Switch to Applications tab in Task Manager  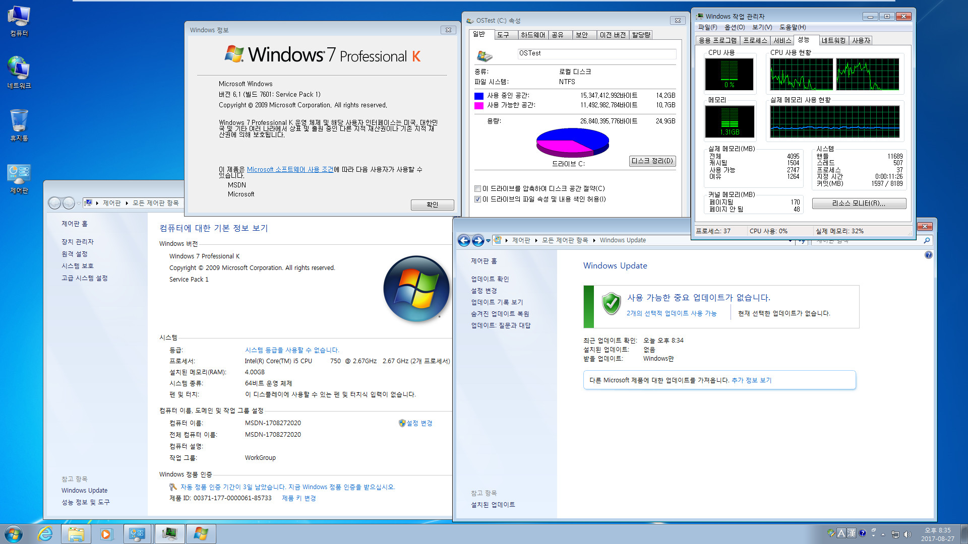pos(717,40)
